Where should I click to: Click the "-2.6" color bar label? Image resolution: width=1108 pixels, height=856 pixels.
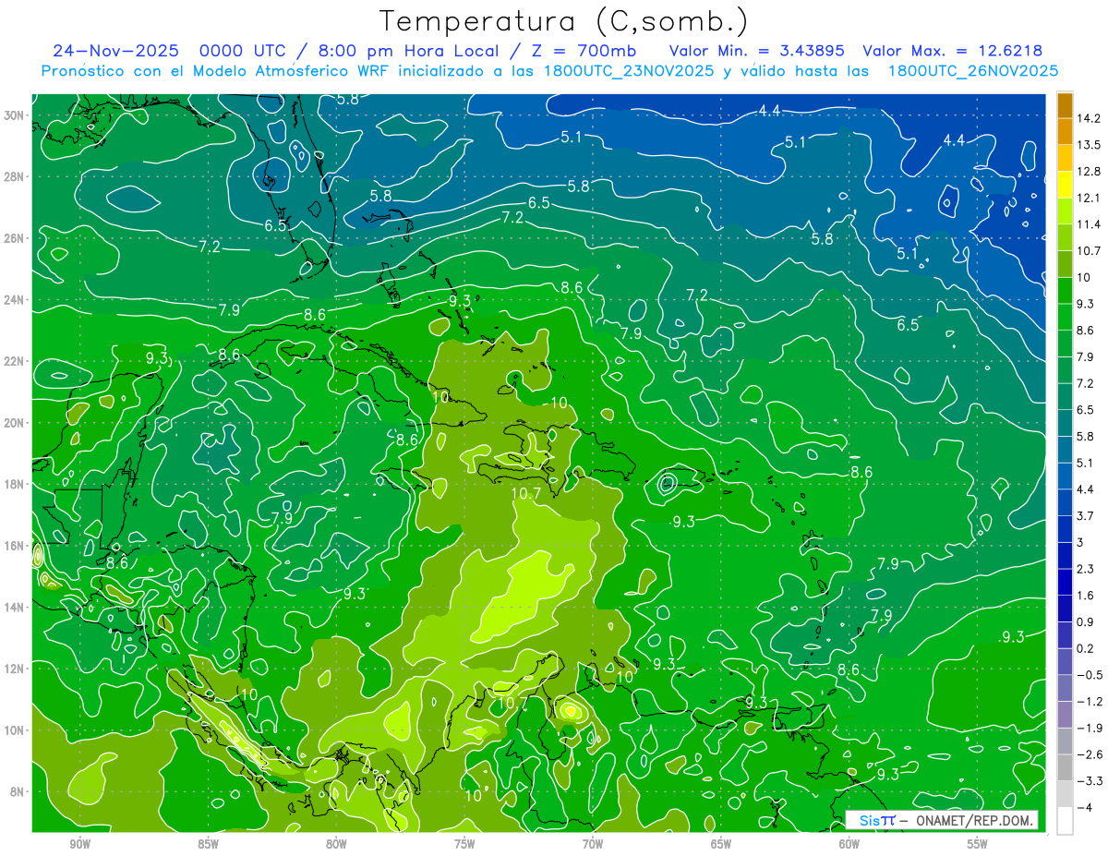1090,755
